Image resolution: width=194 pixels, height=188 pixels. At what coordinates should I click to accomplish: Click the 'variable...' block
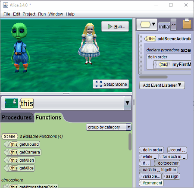(x=150, y=176)
